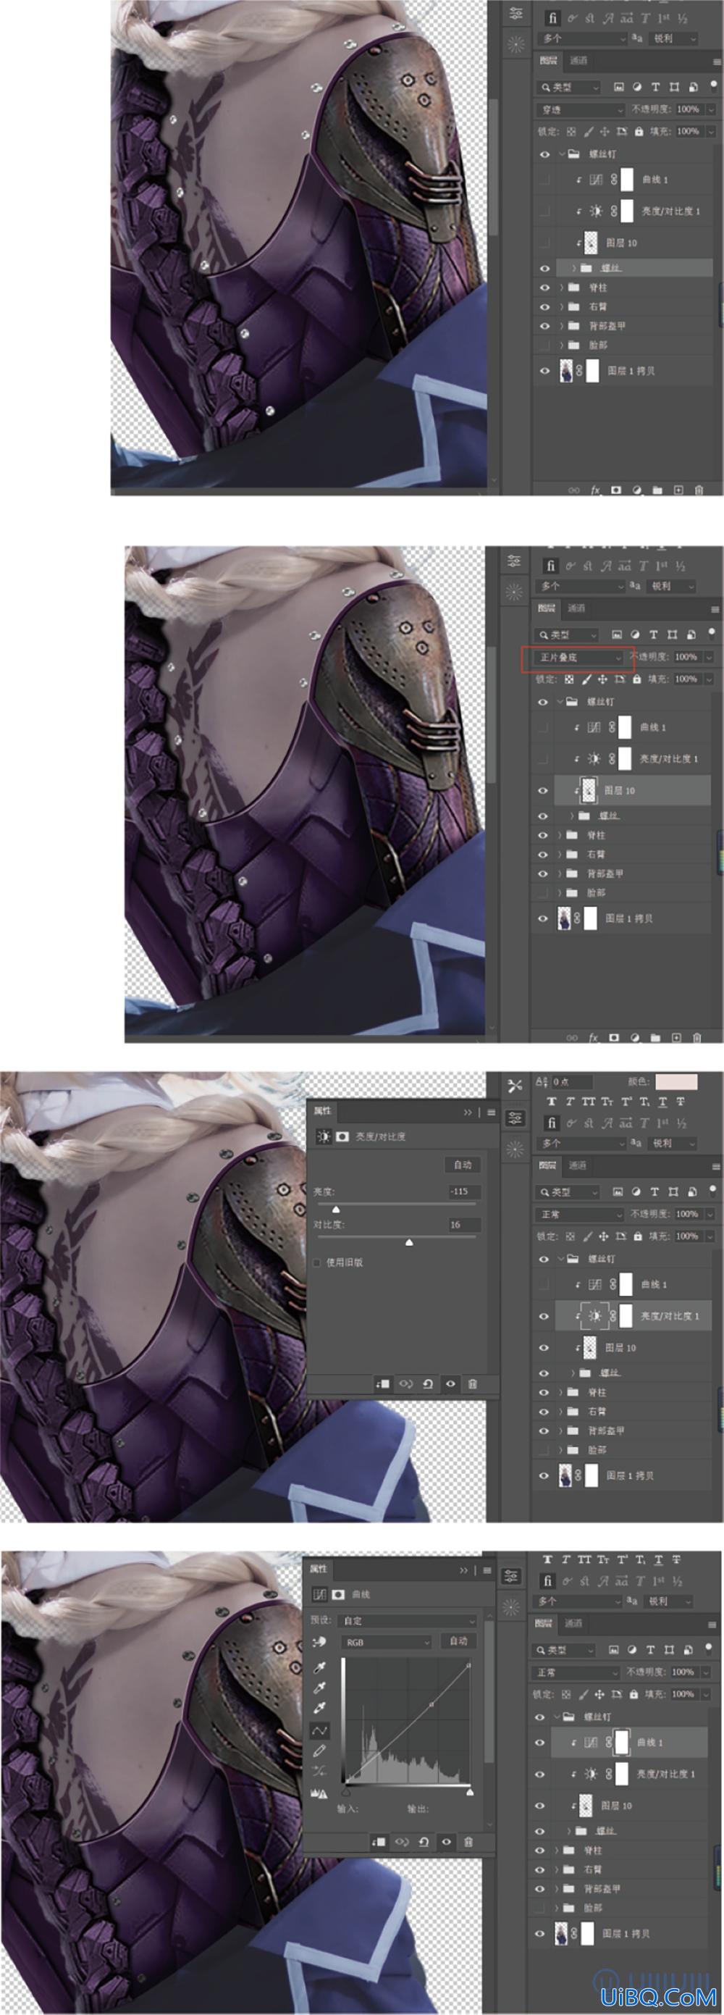724x2015 pixels.
Task: In topmost screenshot, create a new adjustment layer
Action: tap(636, 490)
